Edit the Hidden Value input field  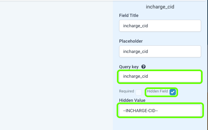160,111
